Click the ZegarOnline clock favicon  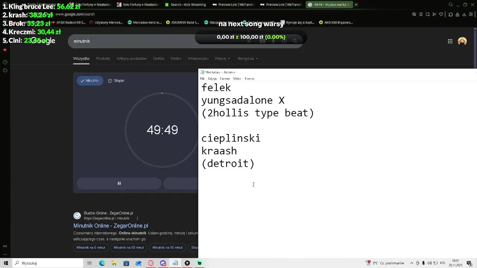77,216
